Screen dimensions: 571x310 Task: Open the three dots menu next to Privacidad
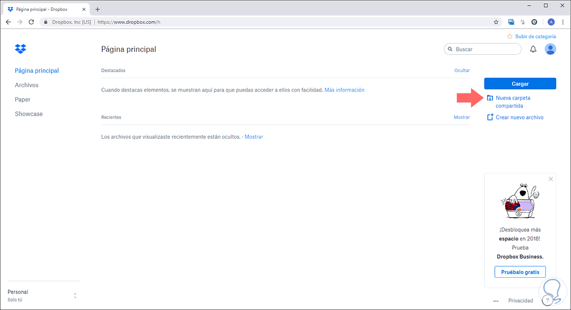(x=496, y=301)
